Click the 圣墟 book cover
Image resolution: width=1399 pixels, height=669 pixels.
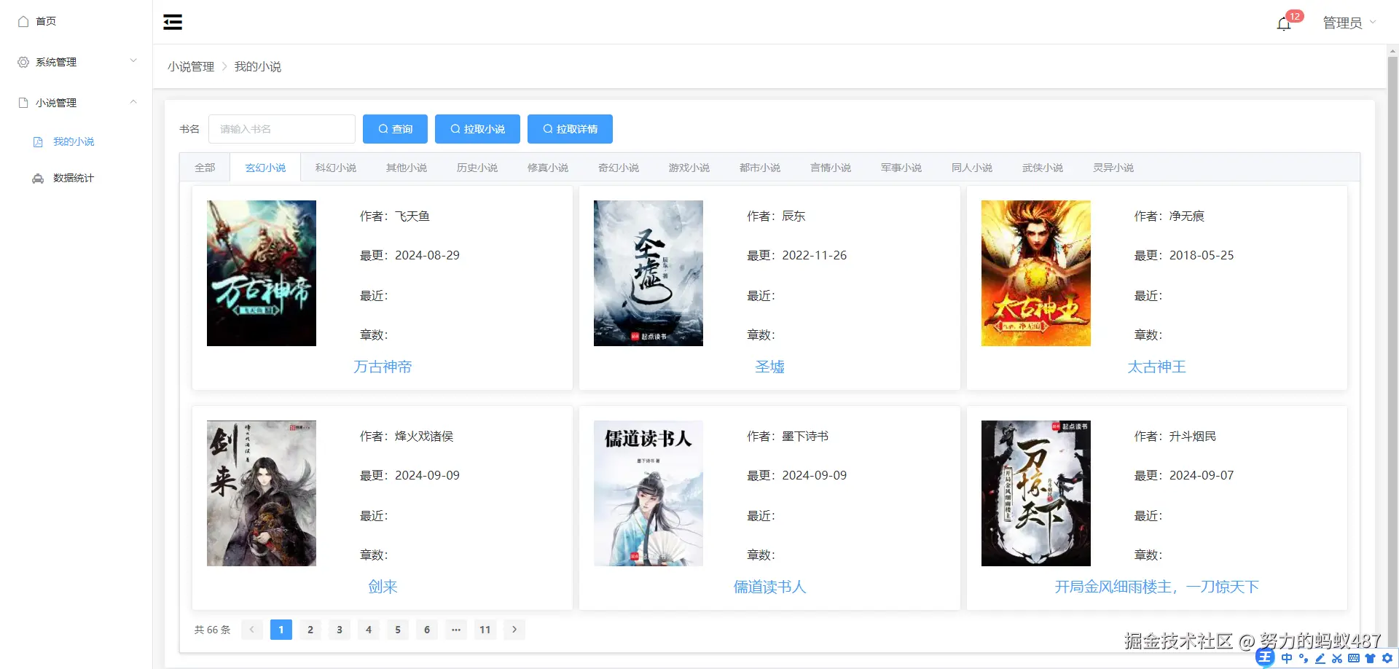click(x=648, y=273)
